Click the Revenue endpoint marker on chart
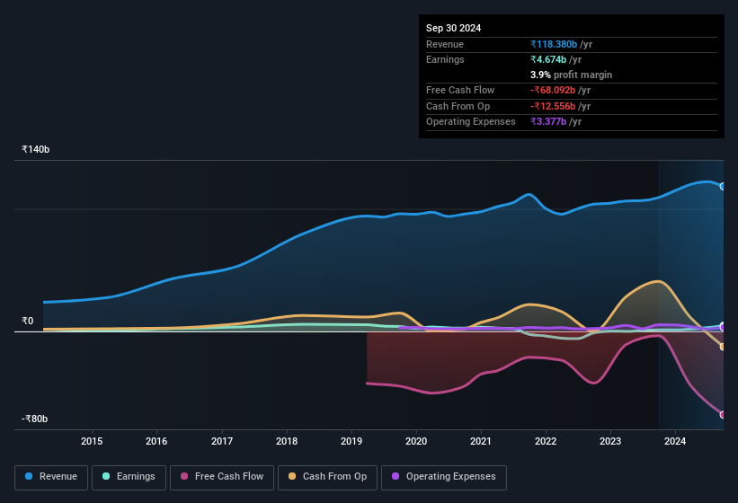The width and height of the screenshot is (738, 503). (723, 187)
